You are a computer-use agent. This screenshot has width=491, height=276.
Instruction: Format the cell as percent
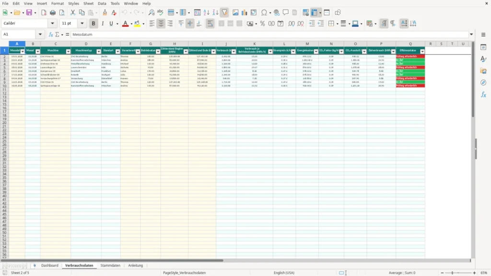pos(262,23)
